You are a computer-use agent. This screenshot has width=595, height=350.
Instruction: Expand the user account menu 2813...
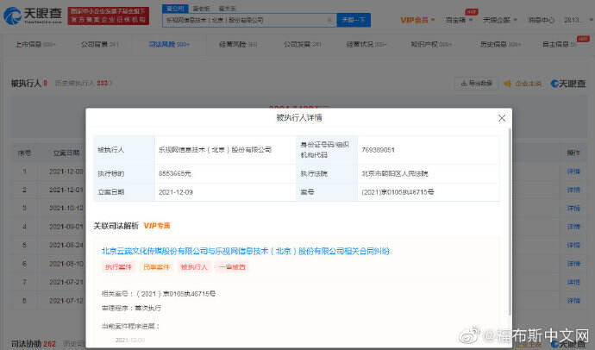tap(577, 20)
